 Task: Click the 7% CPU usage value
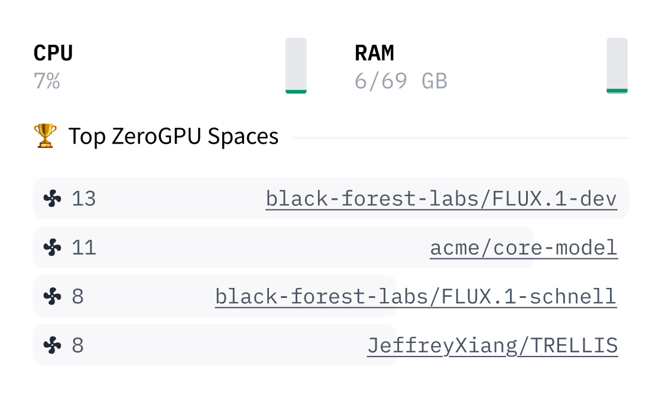(x=46, y=81)
